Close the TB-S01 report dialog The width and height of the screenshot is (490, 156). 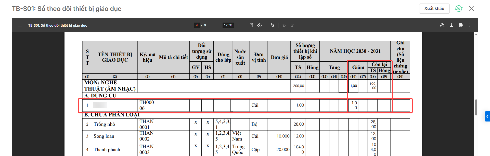pyautogui.click(x=472, y=9)
